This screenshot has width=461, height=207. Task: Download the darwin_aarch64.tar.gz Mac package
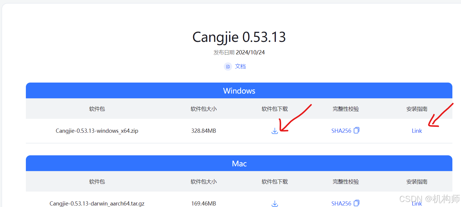(x=275, y=203)
